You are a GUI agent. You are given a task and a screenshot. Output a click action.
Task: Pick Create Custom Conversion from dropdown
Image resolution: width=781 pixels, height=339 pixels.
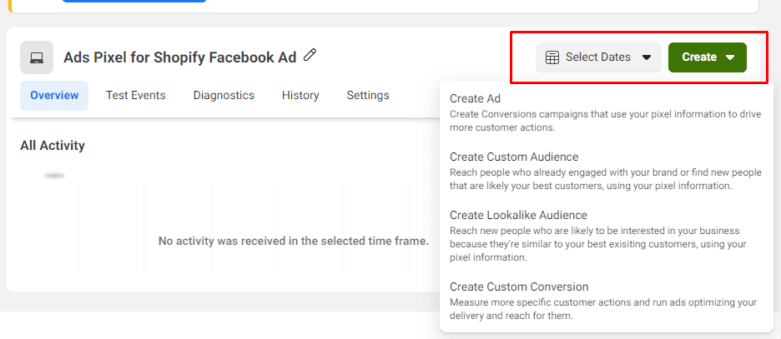click(x=519, y=287)
